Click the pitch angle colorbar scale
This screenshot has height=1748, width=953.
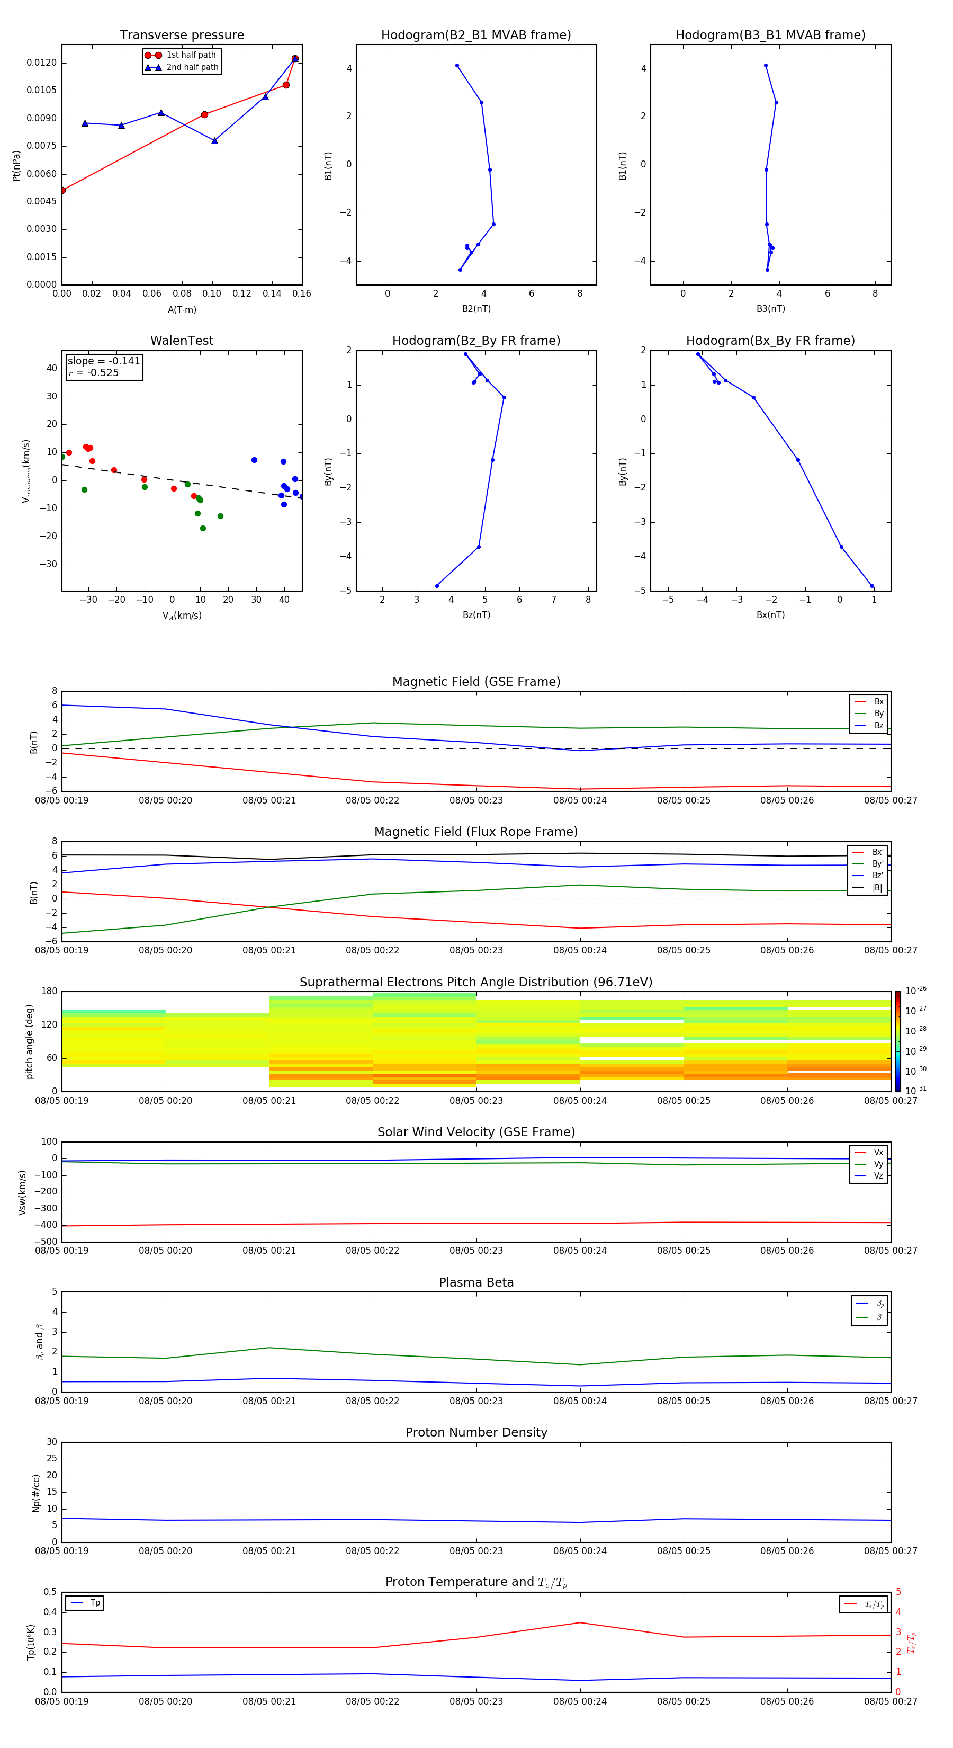pos(898,1041)
